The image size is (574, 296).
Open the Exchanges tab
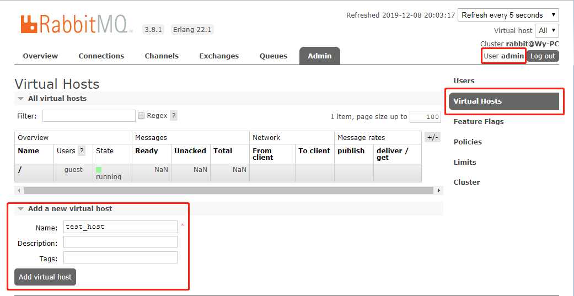tap(219, 56)
